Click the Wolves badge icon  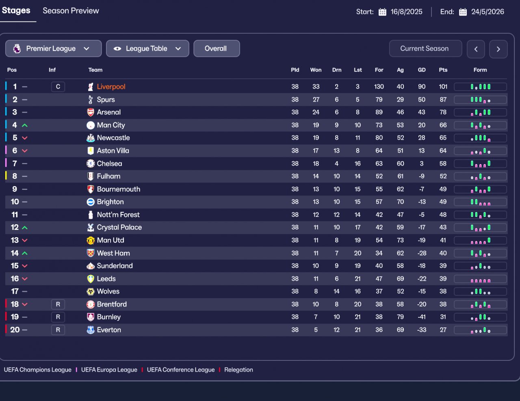(91, 292)
